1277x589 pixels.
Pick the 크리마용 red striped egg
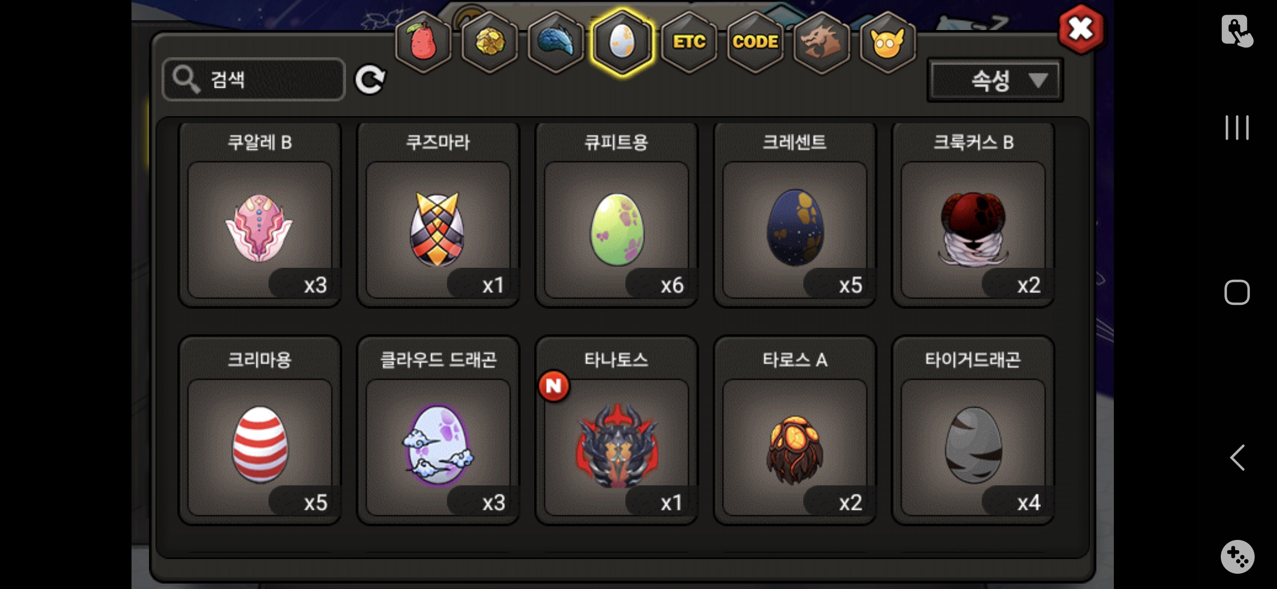(260, 430)
